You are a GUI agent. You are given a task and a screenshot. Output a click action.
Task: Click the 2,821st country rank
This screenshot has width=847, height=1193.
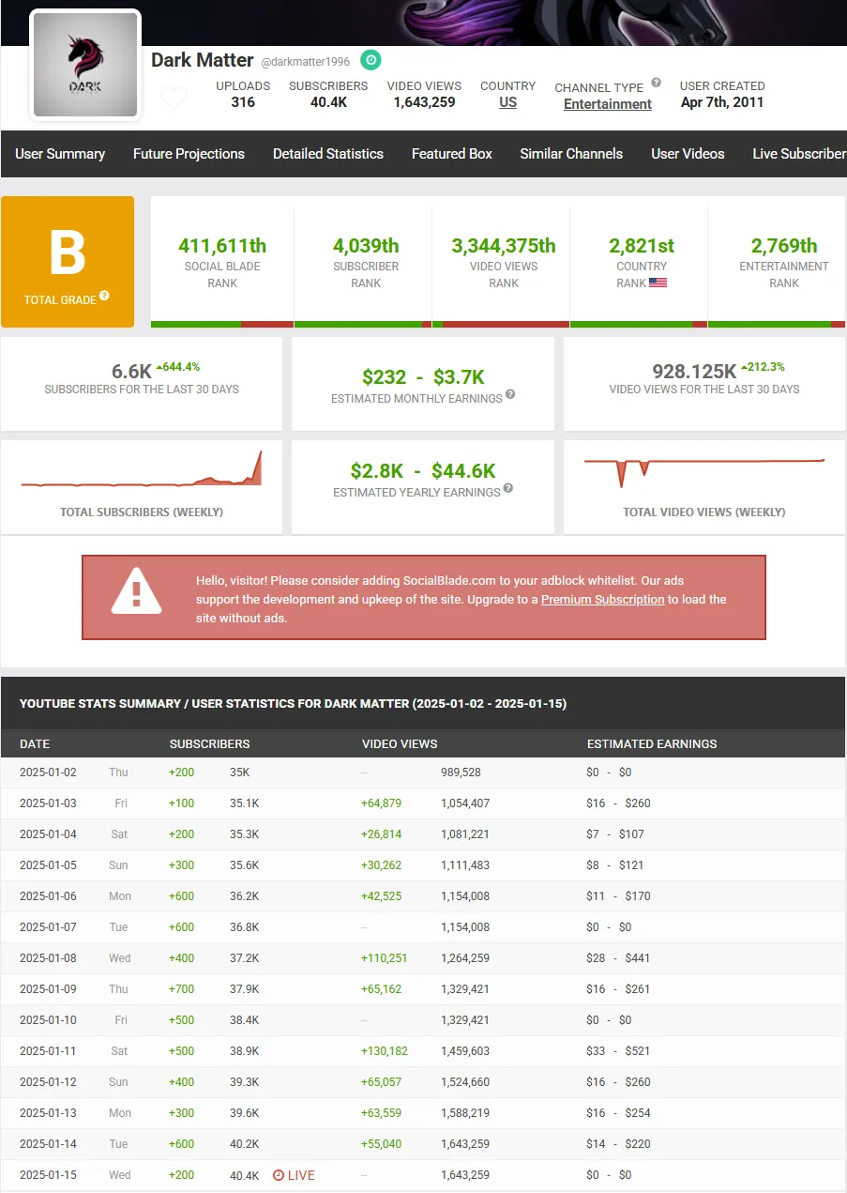coord(642,246)
